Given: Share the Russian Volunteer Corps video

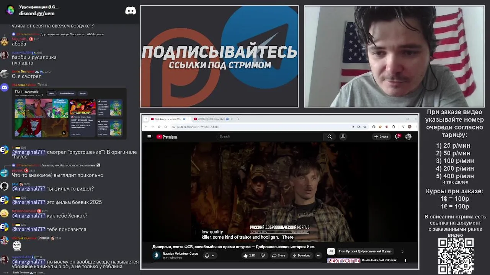Looking at the screenshot, I should point(279,256).
